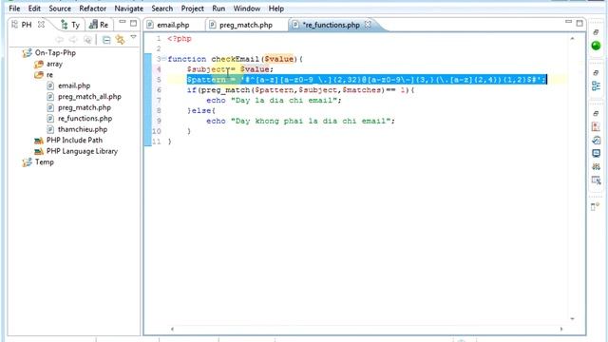This screenshot has width=608, height=342.
Task: Select the On-Tap-Php project
Action: 55,53
